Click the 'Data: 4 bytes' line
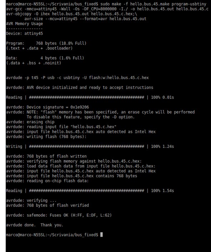Screen dimensions: 211x252 coord(45,58)
